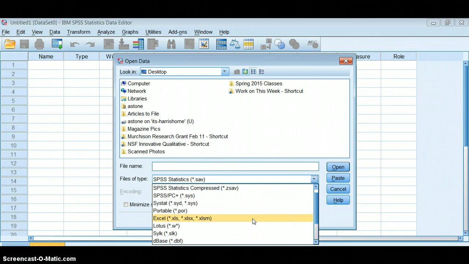Viewport: 469px width, 264px height.
Task: Toggle the Minimize string widths checkbox
Action: (126, 205)
